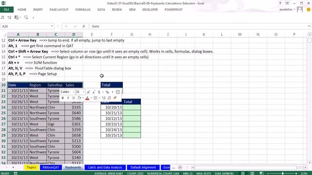Screen dimensions: 312x175
Task: Open the RibbonQAT sheet tab
Action: click(x=51, y=167)
